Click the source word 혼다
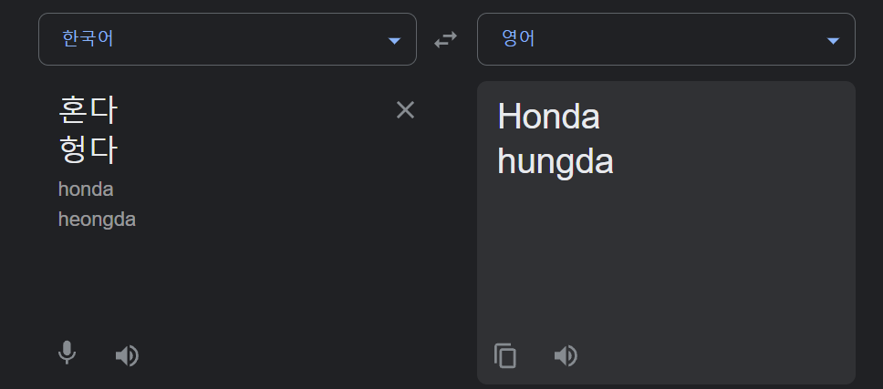Viewport: 883px width, 389px height. 88,110
